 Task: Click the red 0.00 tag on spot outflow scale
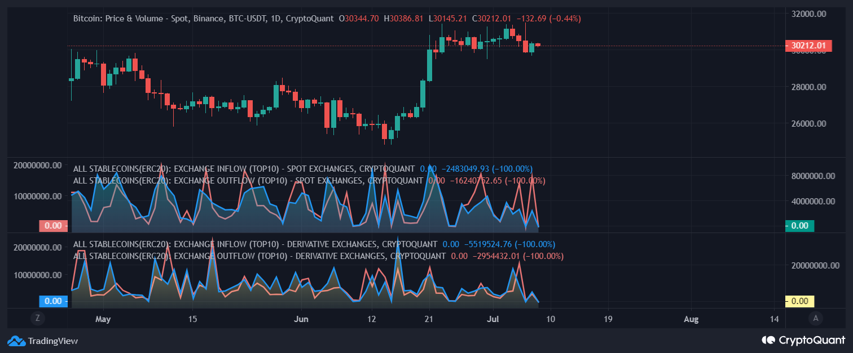[54, 225]
